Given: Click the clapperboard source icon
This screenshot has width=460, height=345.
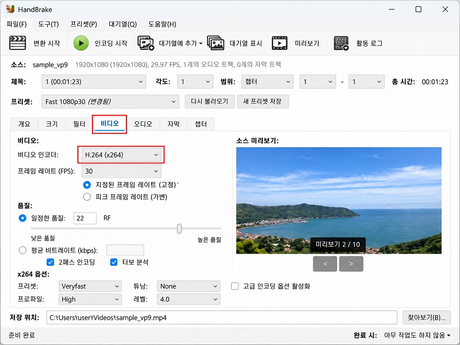Looking at the screenshot, I should point(18,43).
